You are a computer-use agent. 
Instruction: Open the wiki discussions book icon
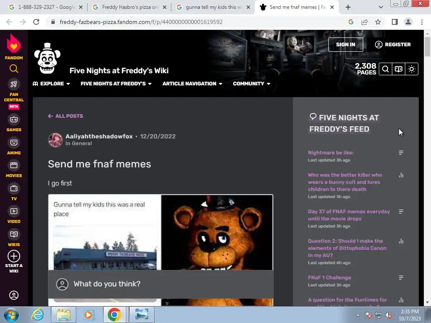click(x=399, y=69)
